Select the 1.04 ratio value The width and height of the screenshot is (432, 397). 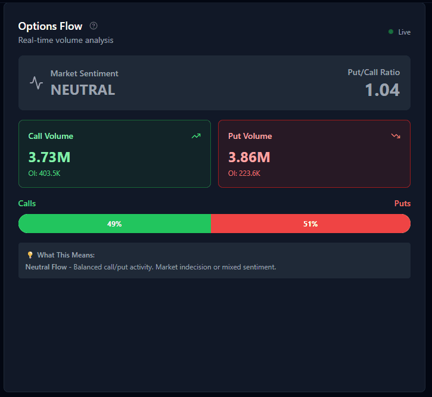tap(382, 90)
